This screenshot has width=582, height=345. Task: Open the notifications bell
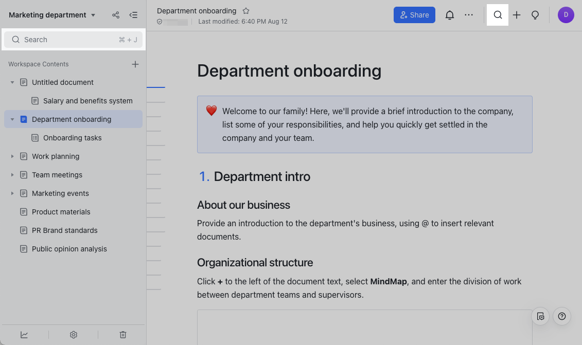(450, 15)
